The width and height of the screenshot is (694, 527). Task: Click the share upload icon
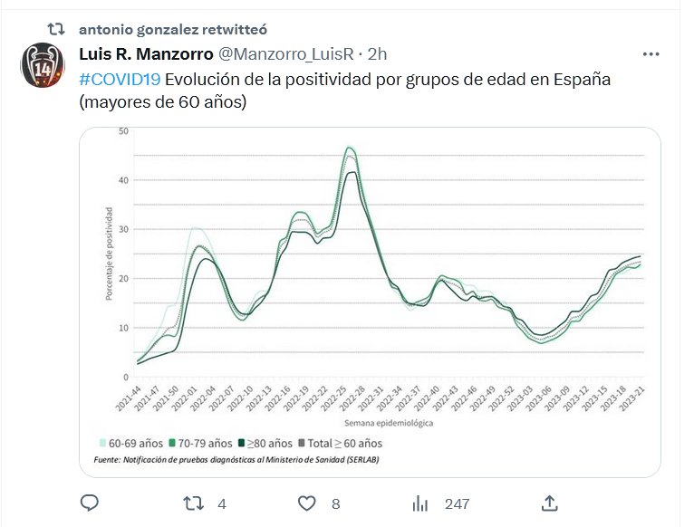(549, 503)
